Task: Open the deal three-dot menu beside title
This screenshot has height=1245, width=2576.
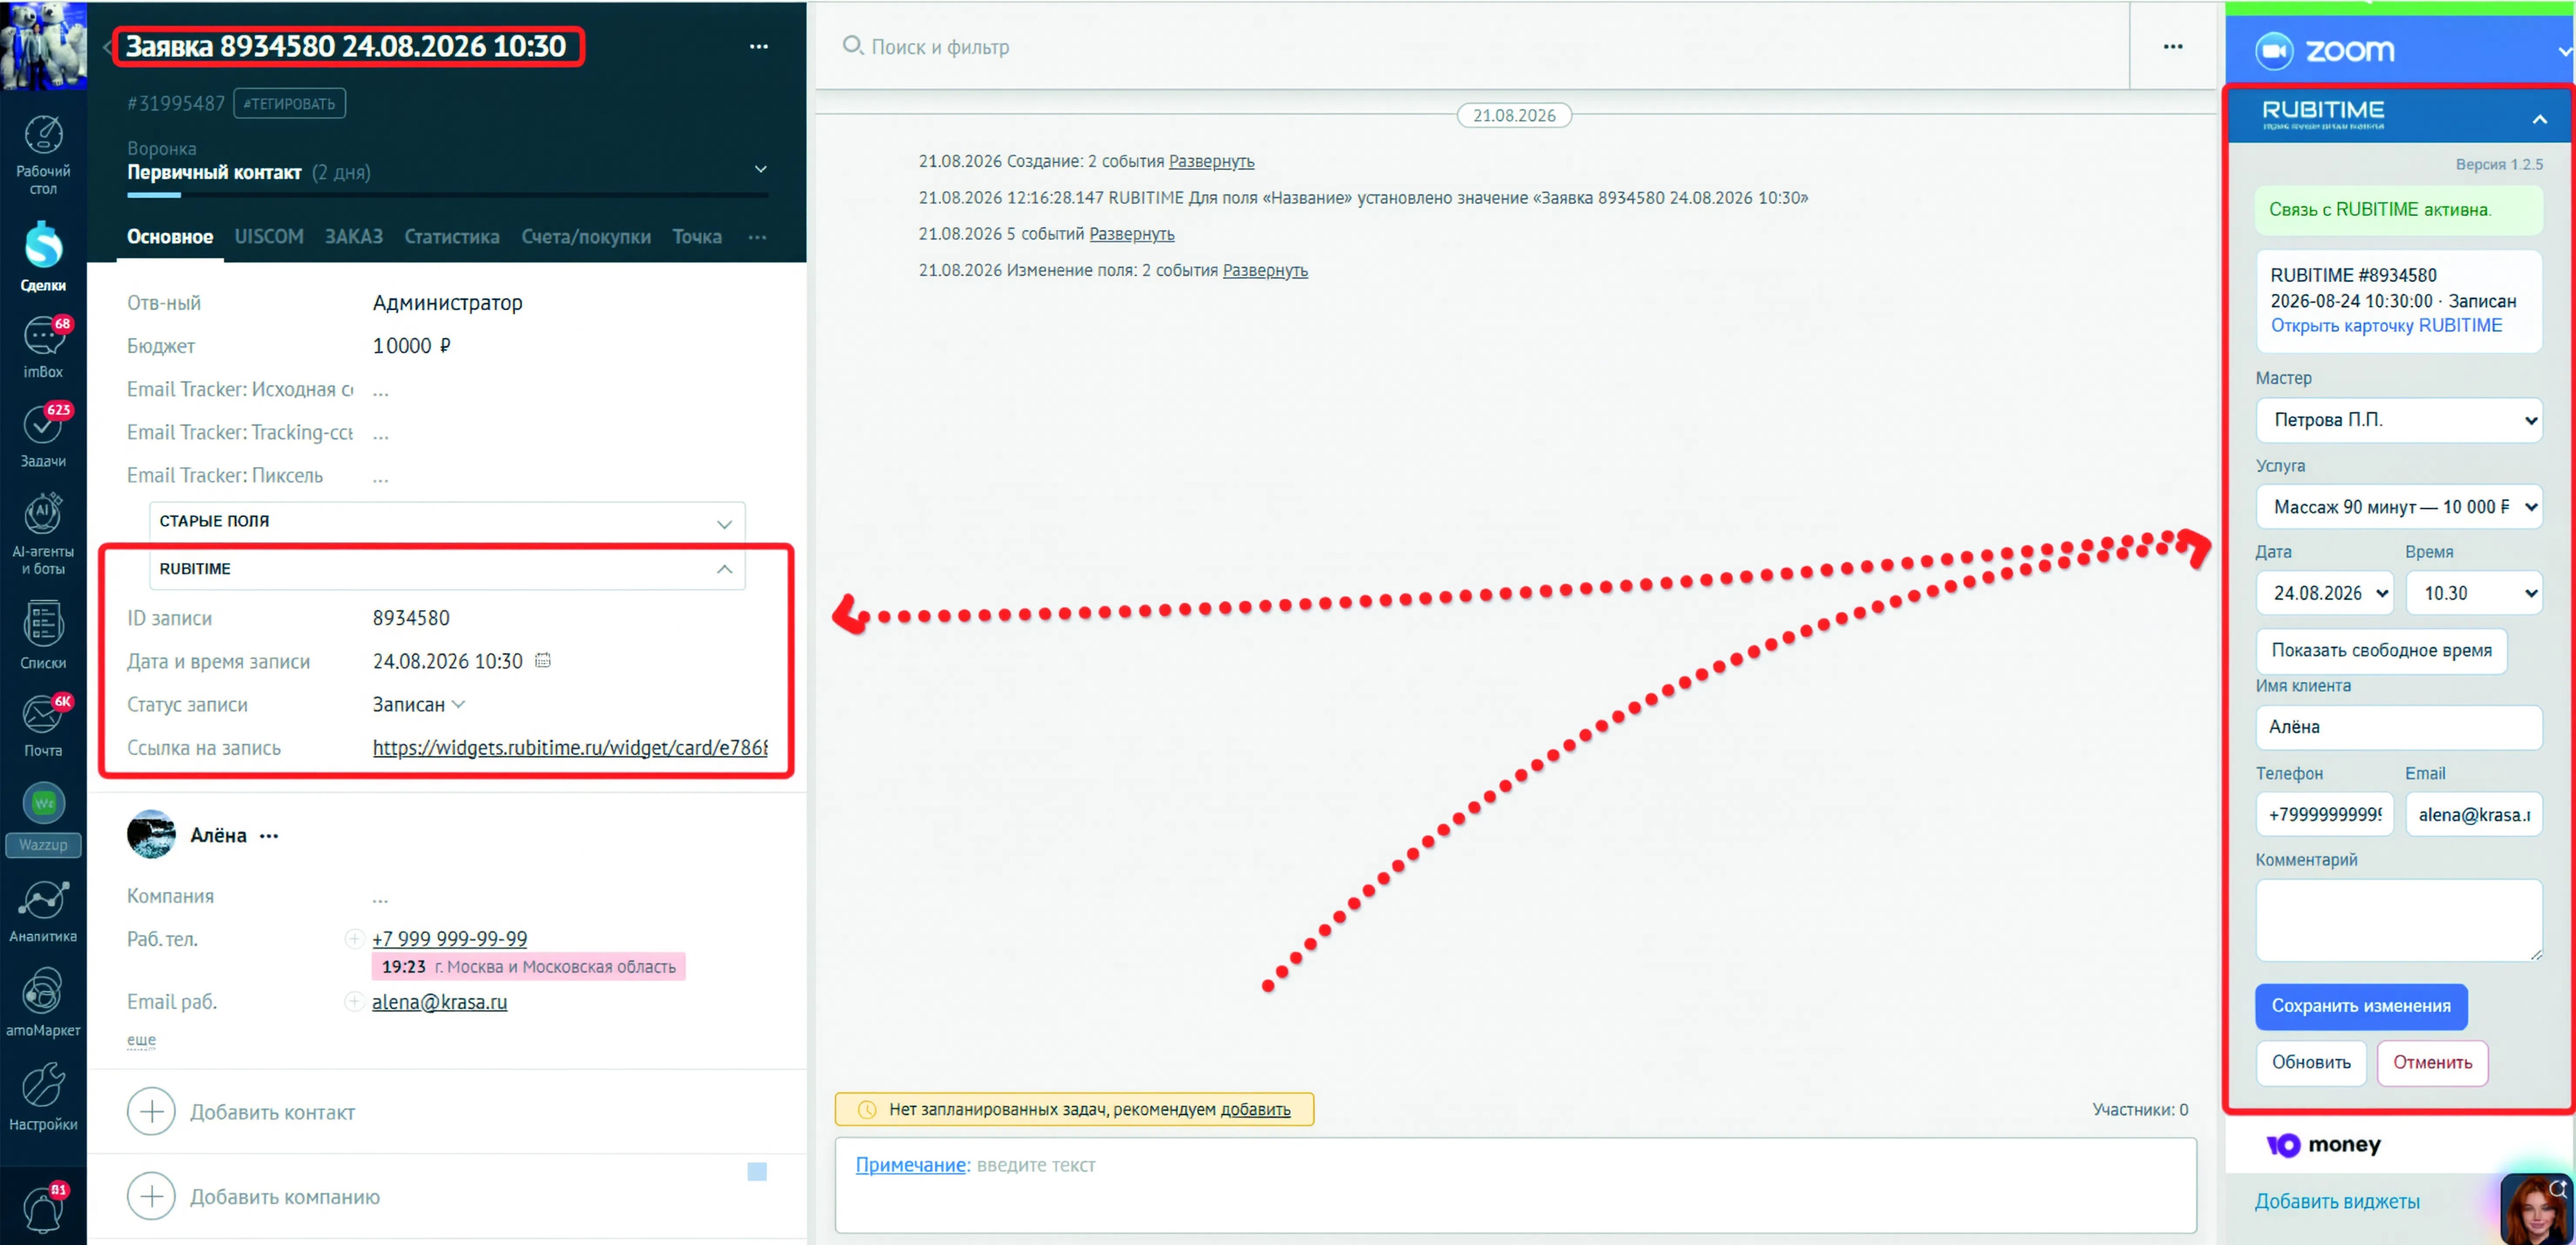Action: 759,46
